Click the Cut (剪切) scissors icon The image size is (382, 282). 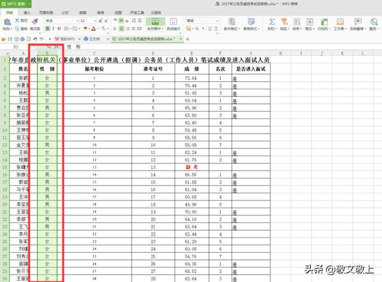coord(17,20)
